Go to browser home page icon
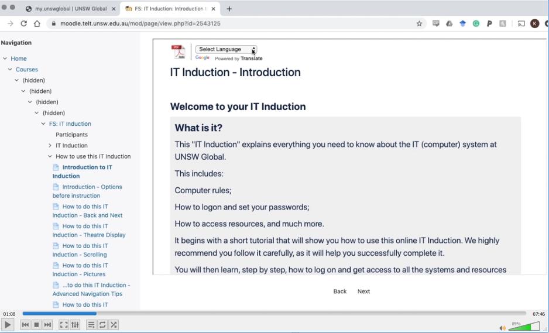This screenshot has width=549, height=333. (x=37, y=23)
